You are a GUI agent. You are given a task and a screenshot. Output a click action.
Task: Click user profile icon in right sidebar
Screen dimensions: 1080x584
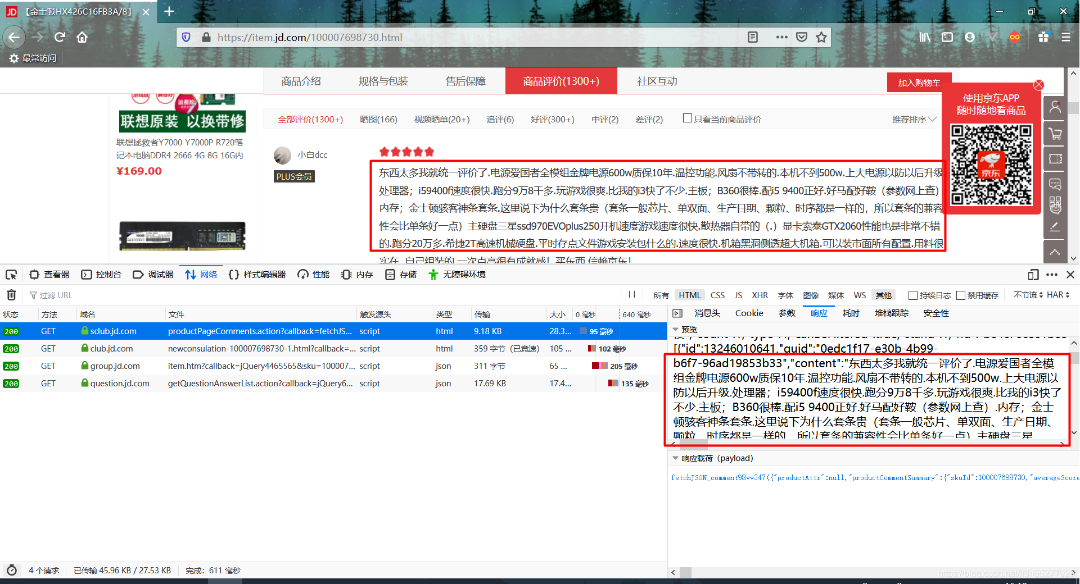(1055, 107)
